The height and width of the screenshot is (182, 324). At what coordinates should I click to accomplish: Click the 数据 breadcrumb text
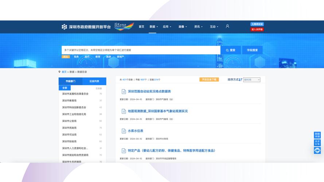pyautogui.click(x=72, y=72)
